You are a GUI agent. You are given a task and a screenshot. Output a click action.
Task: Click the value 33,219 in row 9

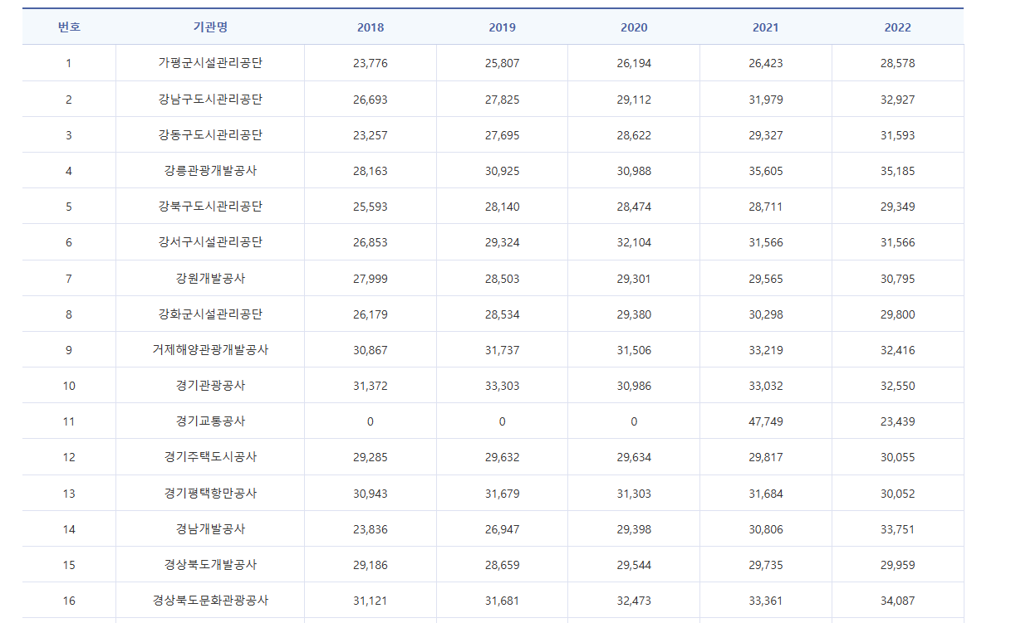pos(766,350)
